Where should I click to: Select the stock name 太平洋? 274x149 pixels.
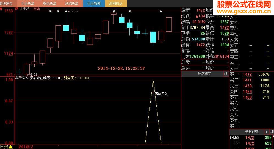click(24, 9)
